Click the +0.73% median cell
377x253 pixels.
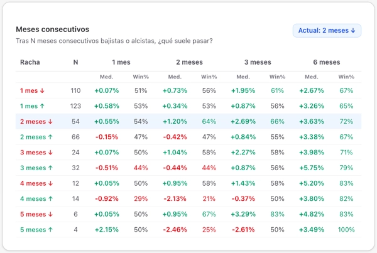click(175, 90)
